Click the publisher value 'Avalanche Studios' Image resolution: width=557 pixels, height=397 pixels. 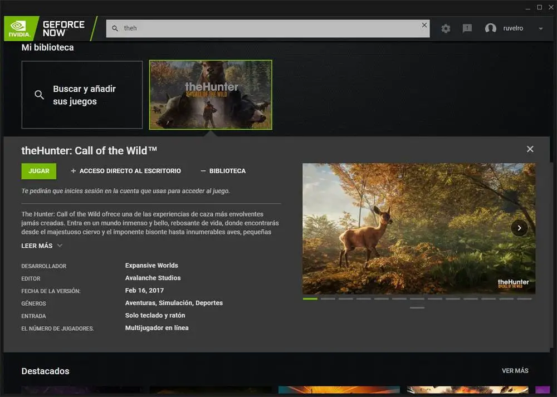(x=153, y=278)
